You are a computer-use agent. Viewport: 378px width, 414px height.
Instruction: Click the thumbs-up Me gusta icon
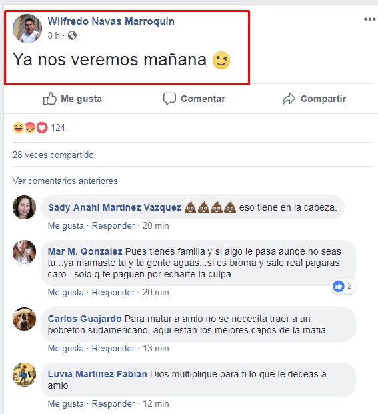(x=49, y=99)
